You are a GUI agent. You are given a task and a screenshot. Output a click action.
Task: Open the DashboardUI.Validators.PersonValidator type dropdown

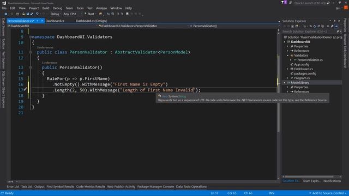143,26
